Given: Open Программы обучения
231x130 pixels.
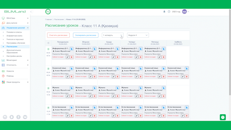Looking at the screenshot, I should tap(16, 43).
